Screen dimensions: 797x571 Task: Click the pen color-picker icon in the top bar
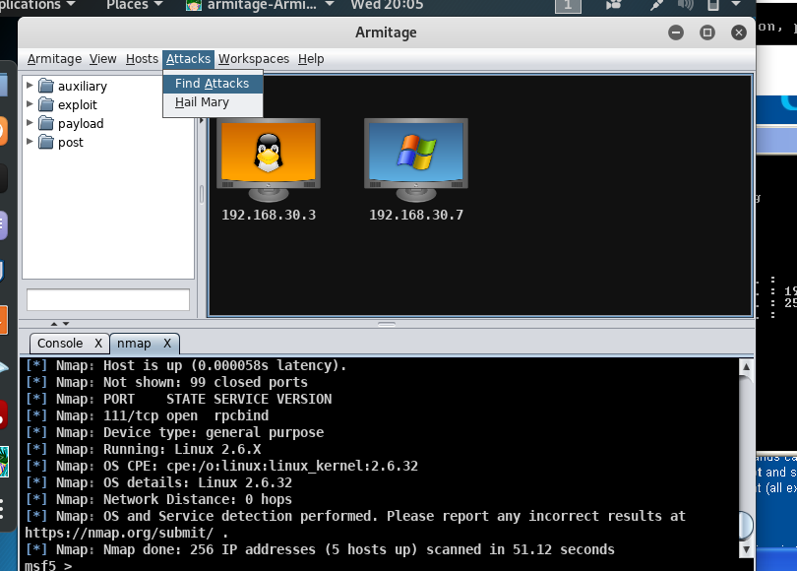click(656, 5)
